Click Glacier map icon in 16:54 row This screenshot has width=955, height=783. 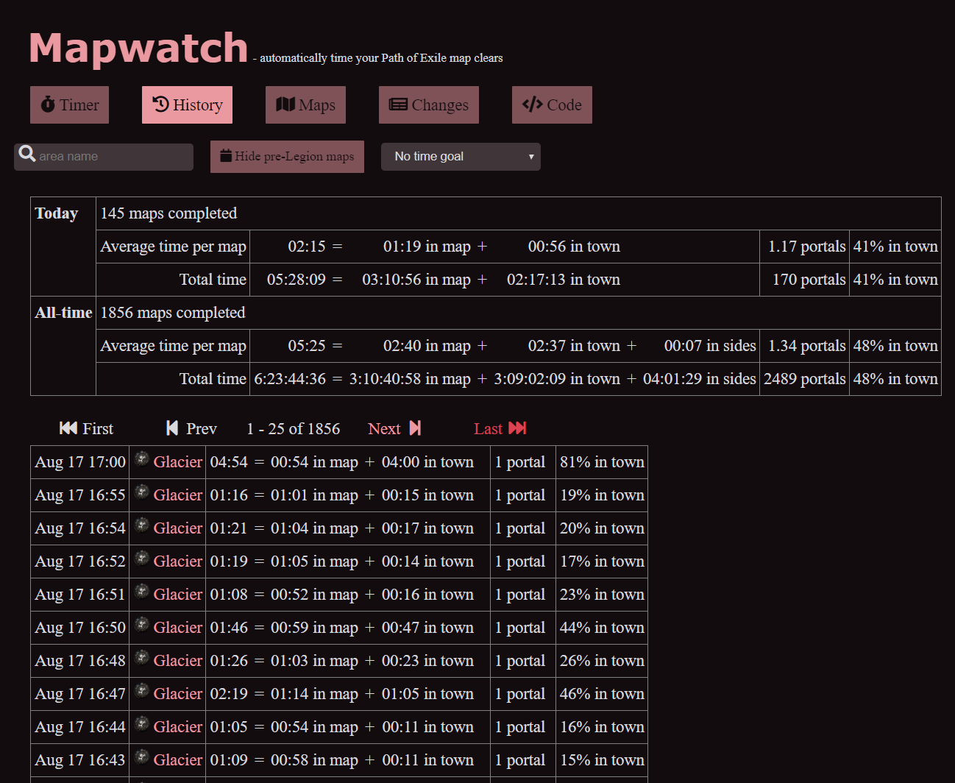pyautogui.click(x=142, y=525)
